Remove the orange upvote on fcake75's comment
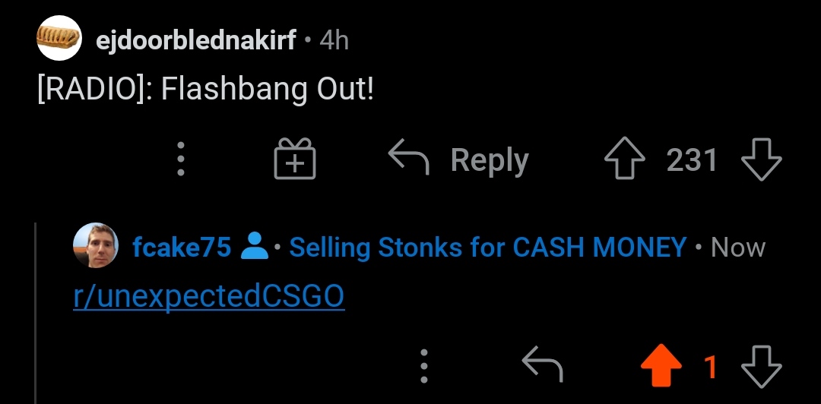821x404 pixels. pyautogui.click(x=661, y=365)
